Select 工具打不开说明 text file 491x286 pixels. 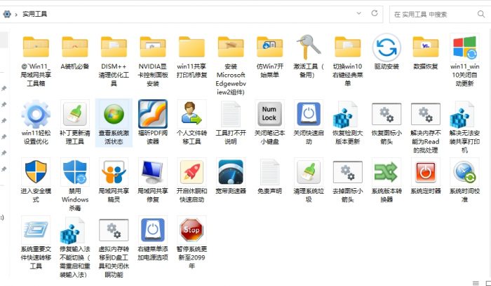coord(231,114)
